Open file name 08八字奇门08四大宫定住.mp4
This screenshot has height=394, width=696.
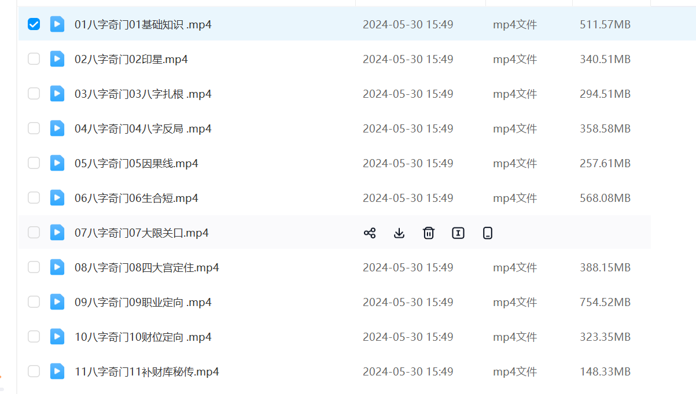tap(147, 267)
